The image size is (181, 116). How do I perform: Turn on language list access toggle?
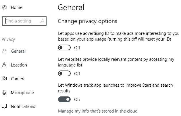[x=64, y=73]
